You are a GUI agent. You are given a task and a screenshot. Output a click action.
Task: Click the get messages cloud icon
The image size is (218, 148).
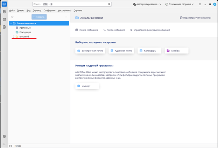pos(12,17)
